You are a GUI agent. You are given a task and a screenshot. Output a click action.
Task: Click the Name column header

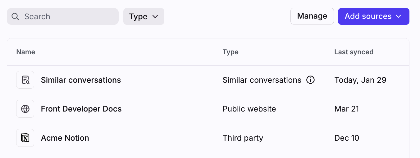25,52
